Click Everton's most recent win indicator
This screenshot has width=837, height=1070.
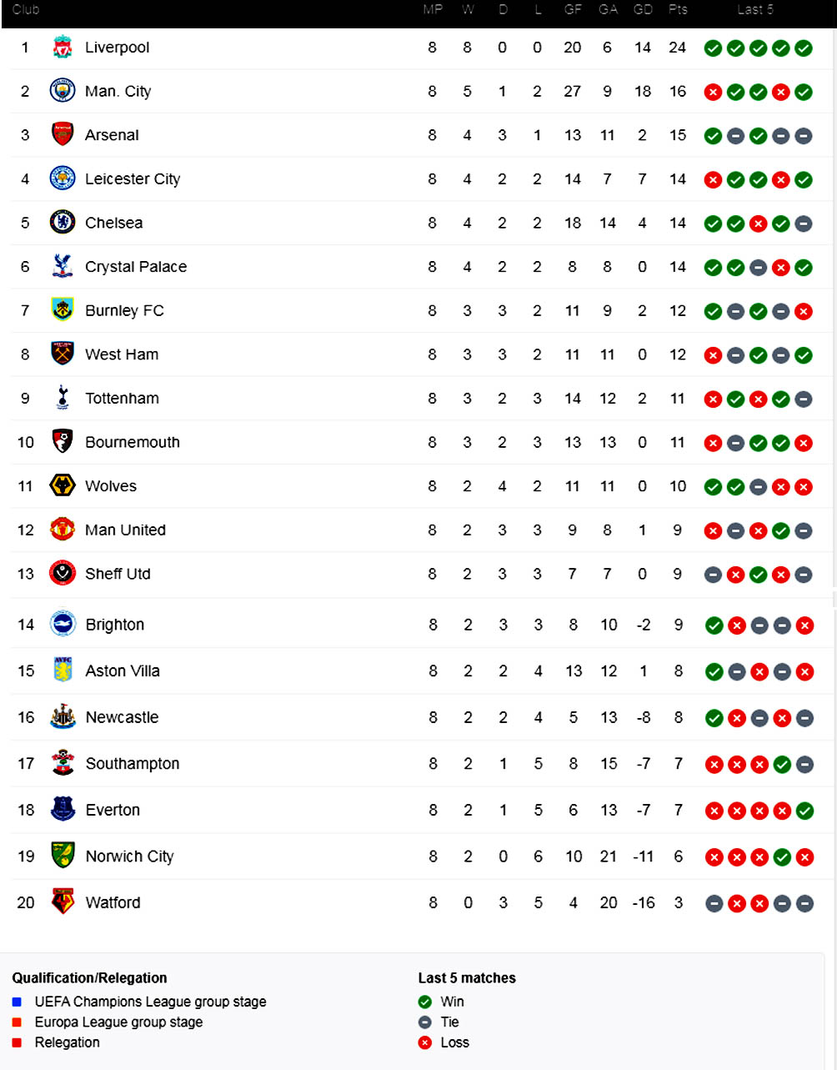coord(804,810)
